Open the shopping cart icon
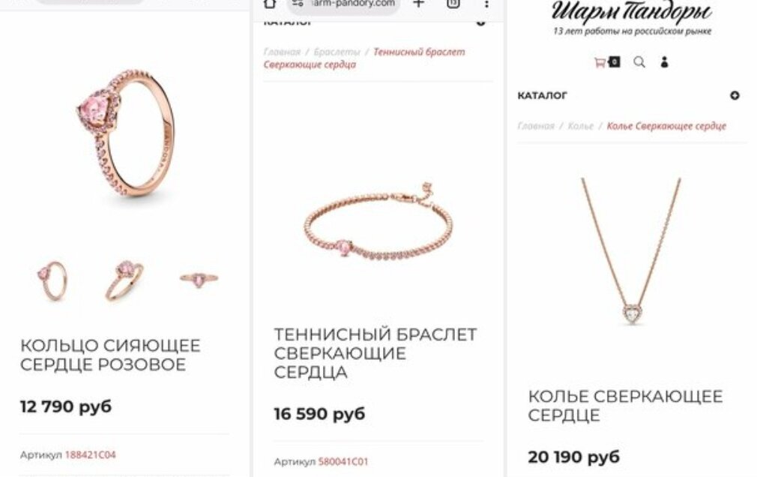757x477 pixels. click(x=600, y=62)
